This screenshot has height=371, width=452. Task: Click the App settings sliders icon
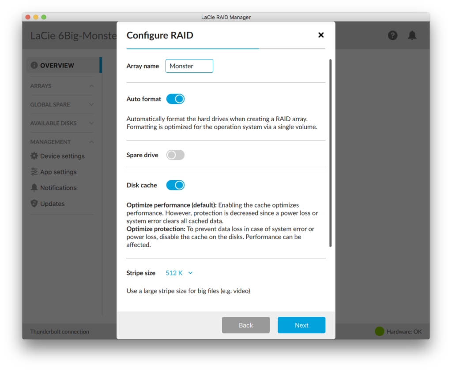[34, 172]
